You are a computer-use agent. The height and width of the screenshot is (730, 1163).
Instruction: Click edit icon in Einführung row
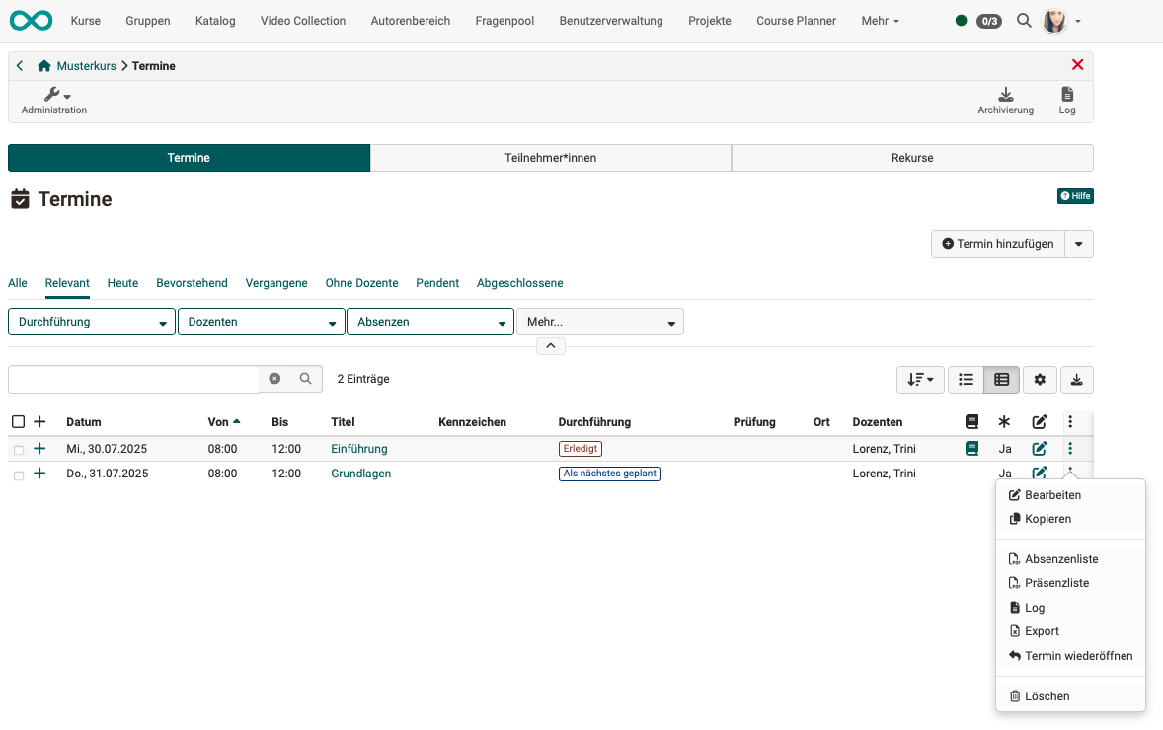tap(1039, 449)
